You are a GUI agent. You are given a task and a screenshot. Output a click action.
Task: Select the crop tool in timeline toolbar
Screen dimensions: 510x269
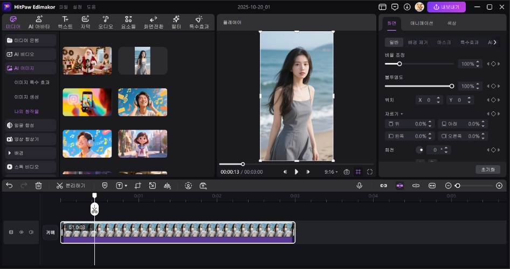138,186
